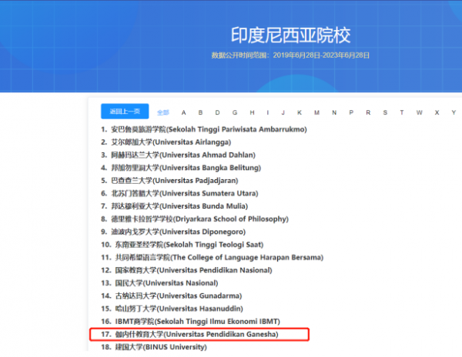Viewport: 462px width, 357px height.
Task: Filter universities by letter S
Action: click(x=384, y=112)
